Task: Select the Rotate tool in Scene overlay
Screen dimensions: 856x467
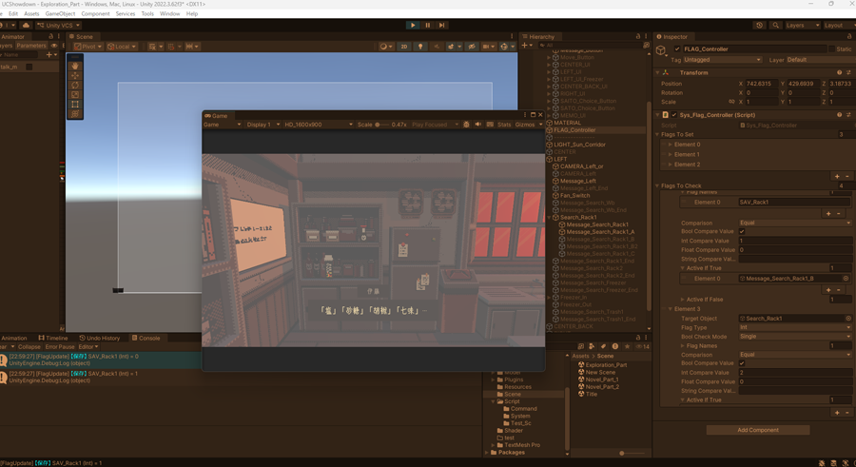Action: pyautogui.click(x=75, y=86)
